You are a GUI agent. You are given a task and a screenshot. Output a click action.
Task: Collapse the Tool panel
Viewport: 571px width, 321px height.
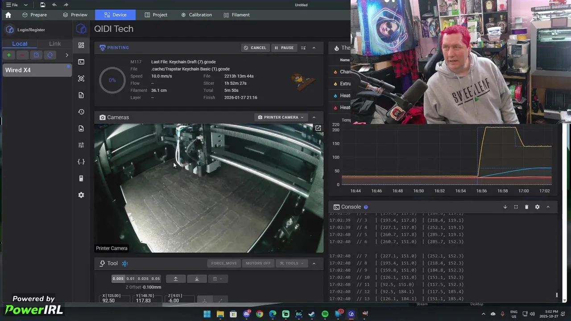click(314, 263)
